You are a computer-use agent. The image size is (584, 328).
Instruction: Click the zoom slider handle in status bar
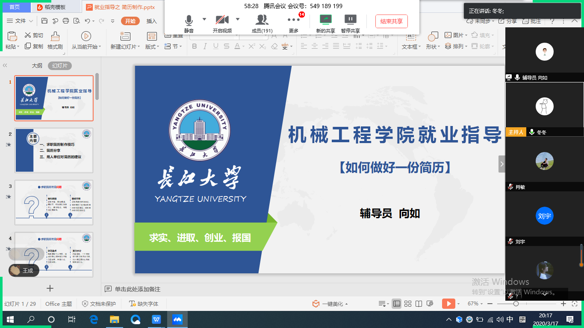[516, 304]
